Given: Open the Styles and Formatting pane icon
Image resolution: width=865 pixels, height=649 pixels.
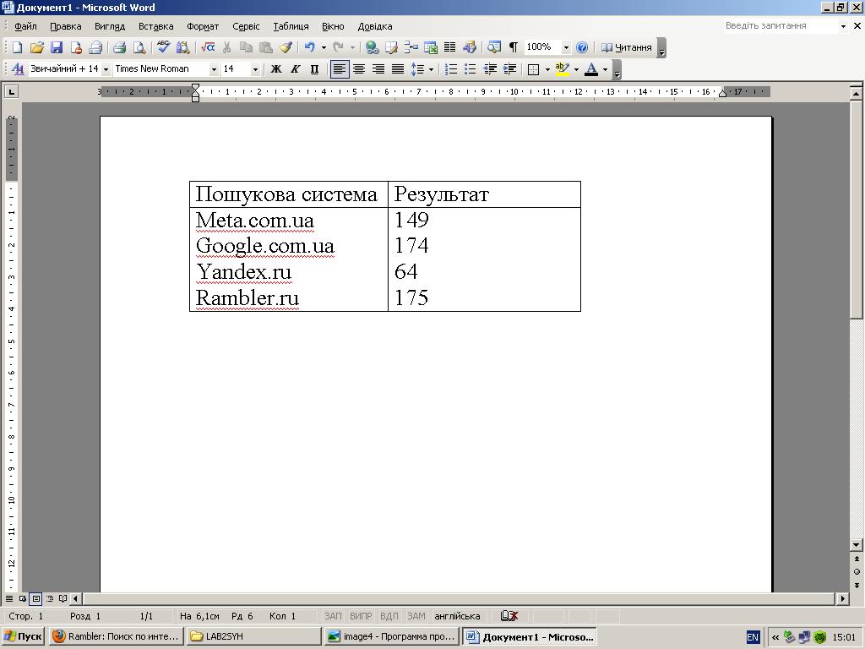Looking at the screenshot, I should pyautogui.click(x=18, y=69).
